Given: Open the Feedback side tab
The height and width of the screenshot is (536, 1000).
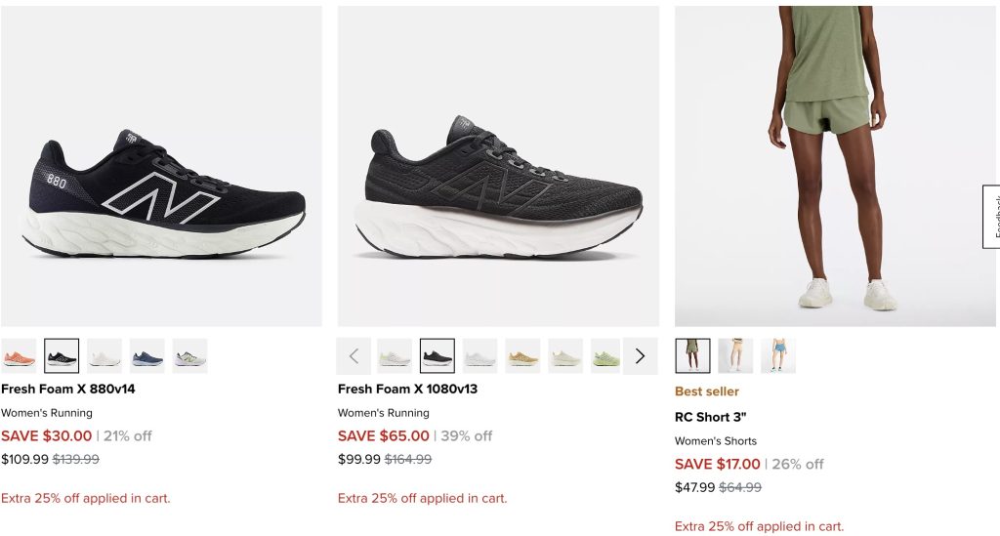Looking at the screenshot, I should [x=992, y=216].
